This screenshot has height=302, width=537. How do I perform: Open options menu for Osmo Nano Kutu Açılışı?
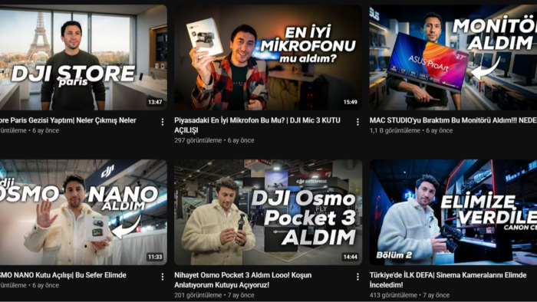click(163, 277)
